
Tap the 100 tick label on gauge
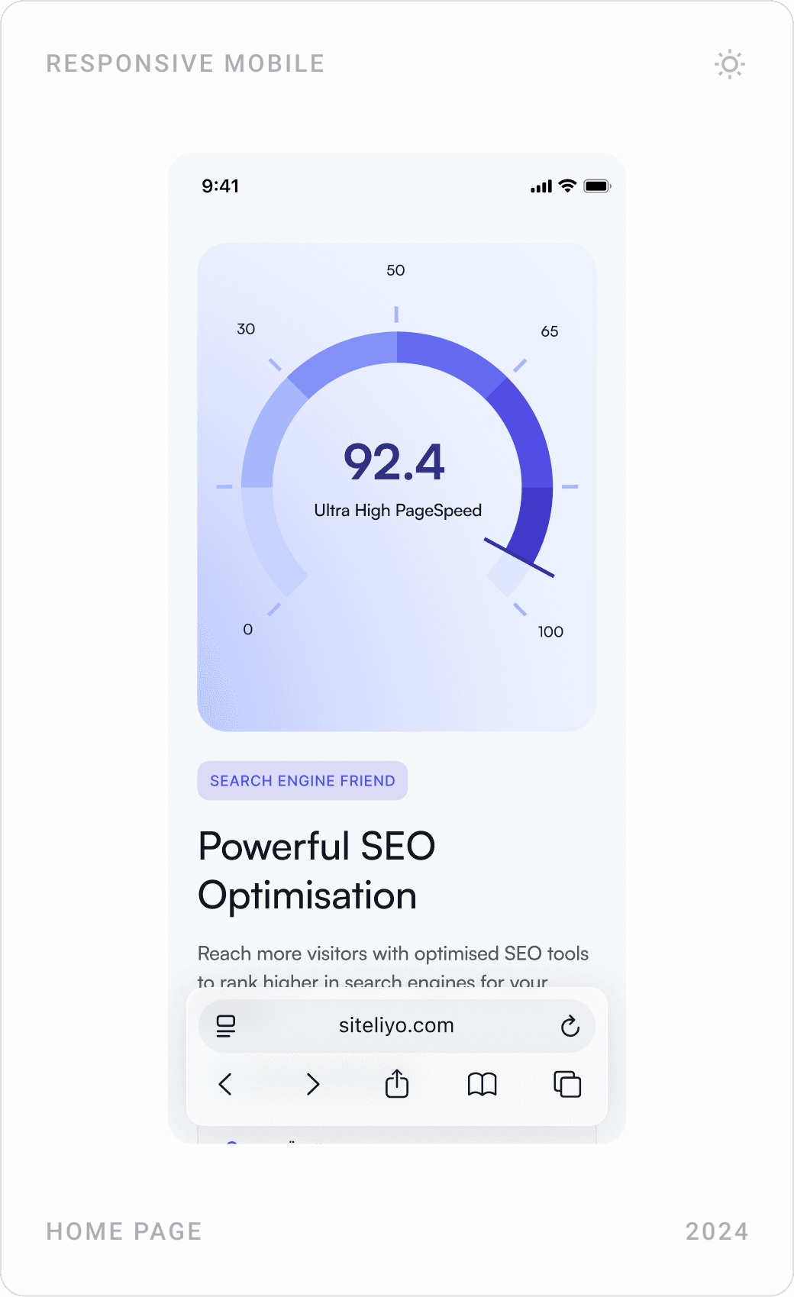click(x=550, y=631)
